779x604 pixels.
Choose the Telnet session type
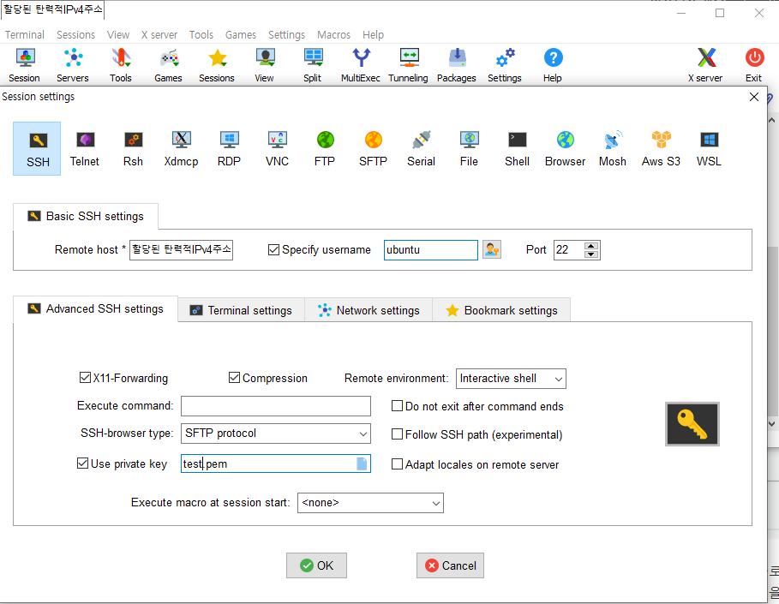point(85,148)
